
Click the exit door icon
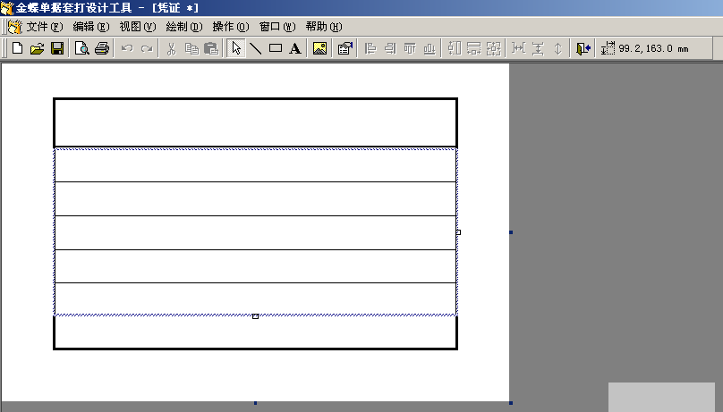(x=583, y=49)
